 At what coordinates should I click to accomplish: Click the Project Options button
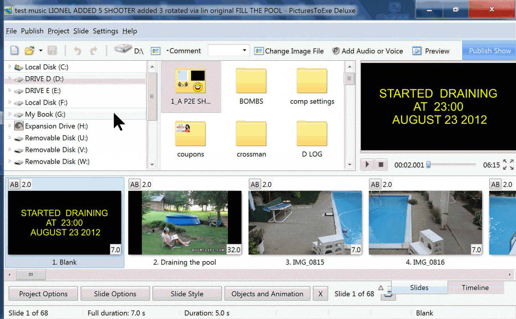tap(43, 294)
